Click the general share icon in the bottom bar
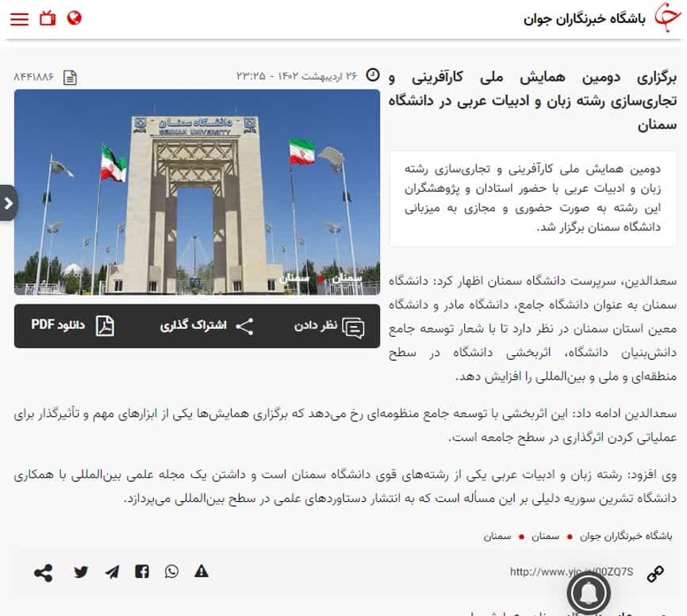The height and width of the screenshot is (616, 687). tap(43, 572)
